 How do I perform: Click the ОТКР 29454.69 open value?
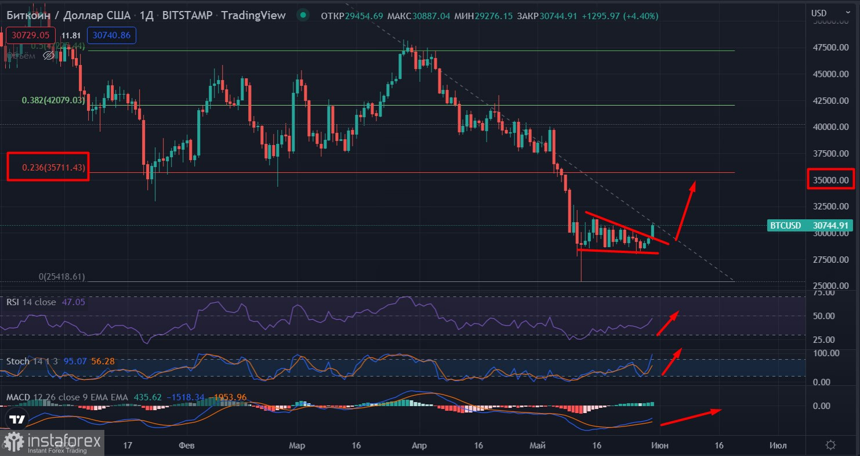point(352,16)
